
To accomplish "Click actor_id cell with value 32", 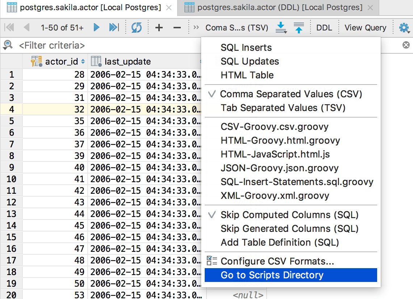I will pyautogui.click(x=55, y=109).
